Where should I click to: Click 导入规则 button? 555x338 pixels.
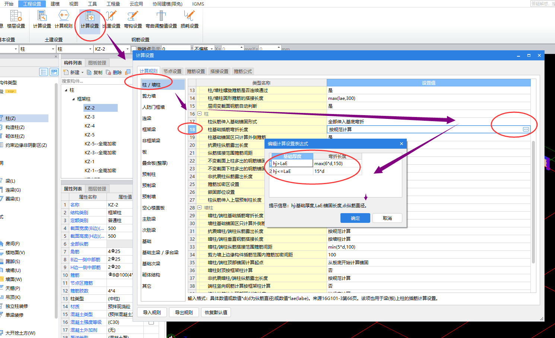(152, 312)
